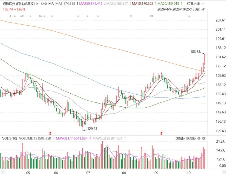Jump to earlier data with left double-arrow
Viewport: 226px width, 174px height.
pos(3,172)
